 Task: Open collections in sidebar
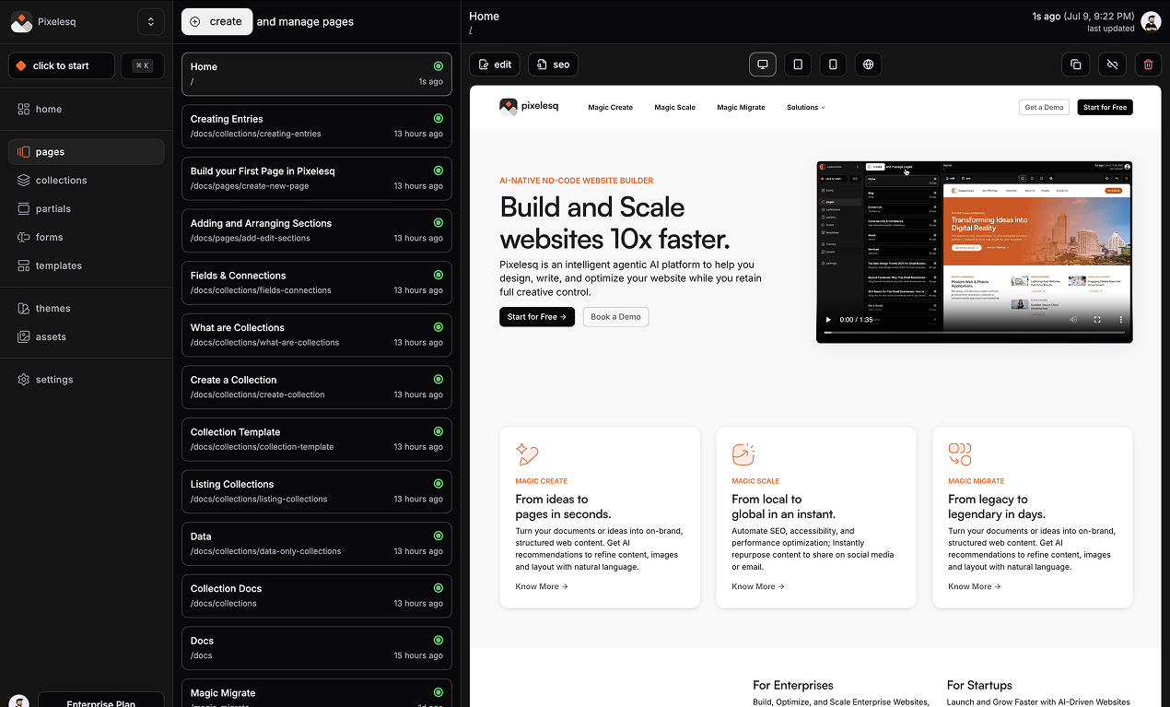[x=87, y=181]
